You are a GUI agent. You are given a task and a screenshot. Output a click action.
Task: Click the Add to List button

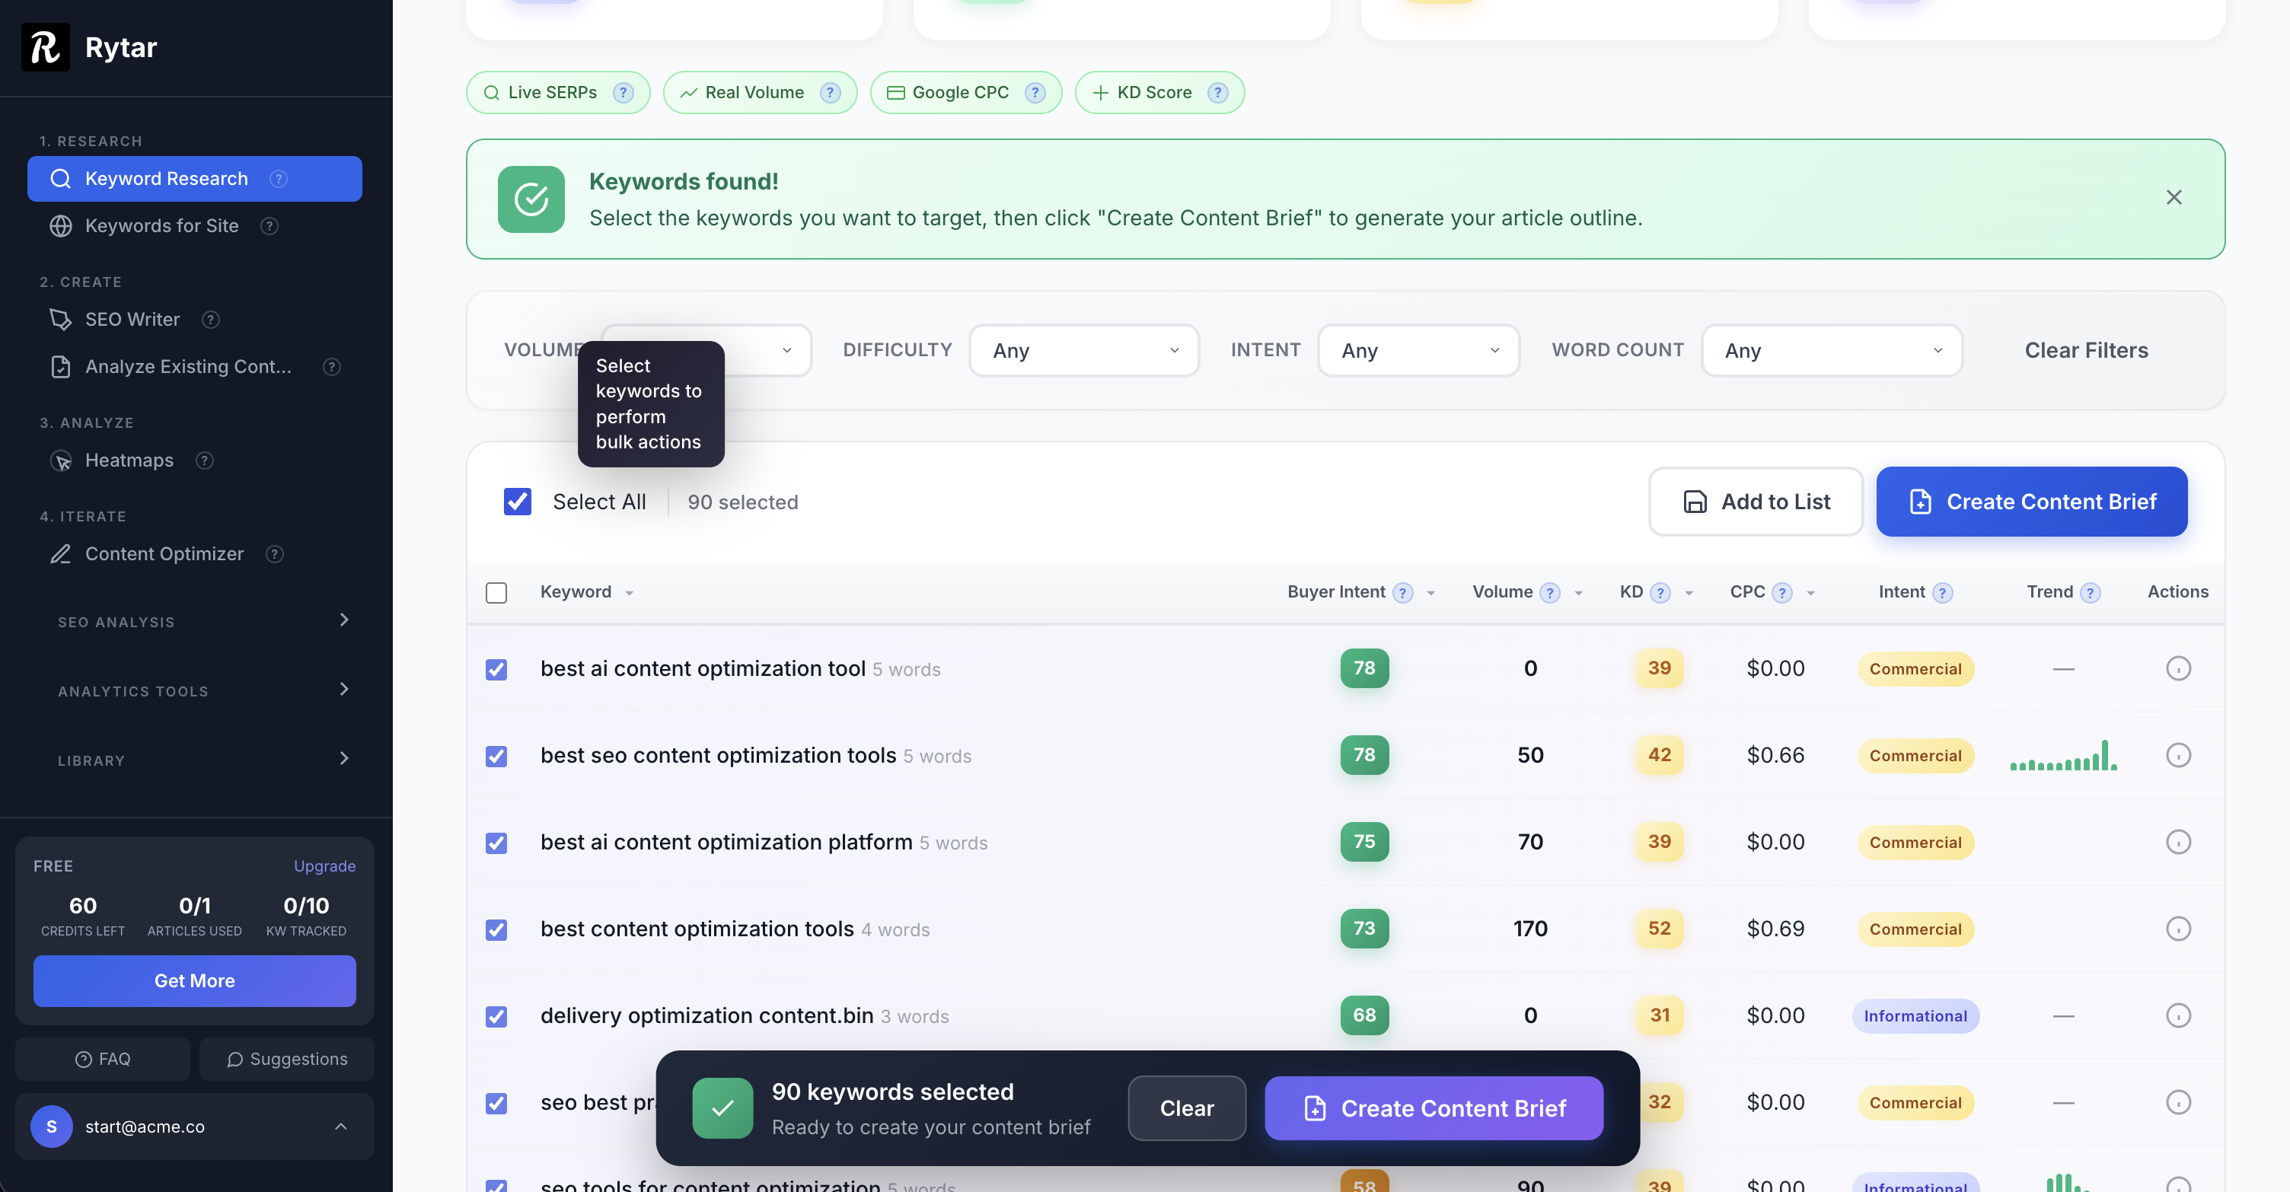point(1755,502)
